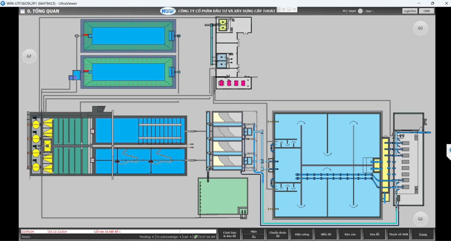Click the USER button in header
Screen dimensions: 451x241
click(x=426, y=11)
